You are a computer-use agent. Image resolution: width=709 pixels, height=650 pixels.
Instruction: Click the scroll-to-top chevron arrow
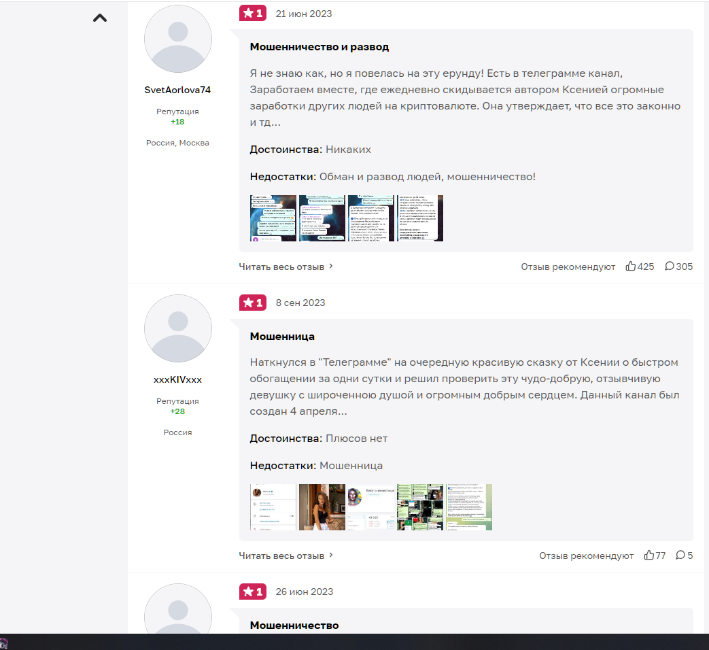(100, 18)
